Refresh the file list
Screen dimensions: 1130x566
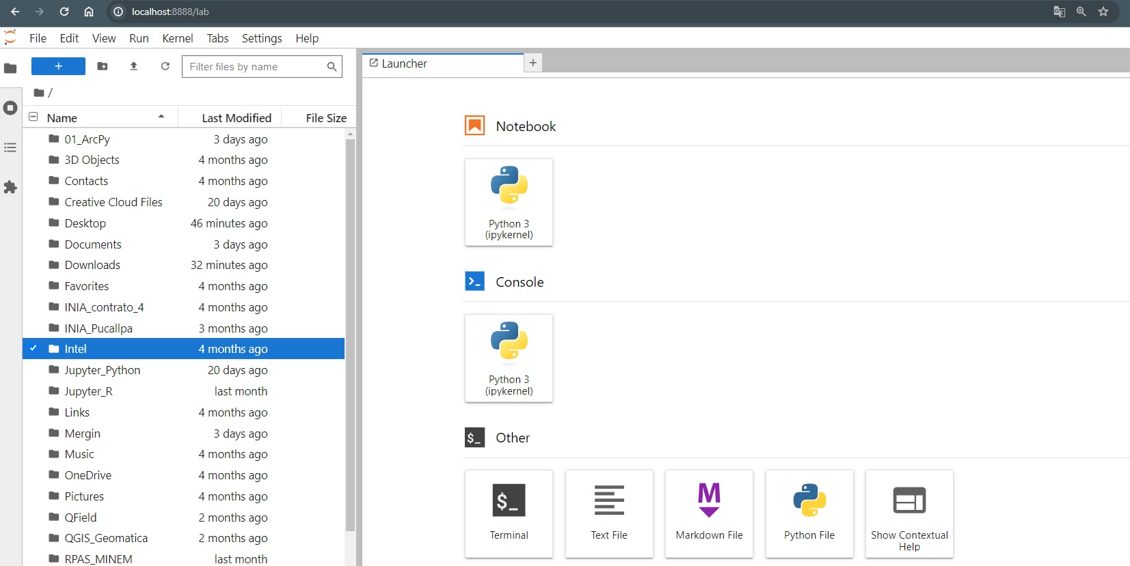point(165,66)
